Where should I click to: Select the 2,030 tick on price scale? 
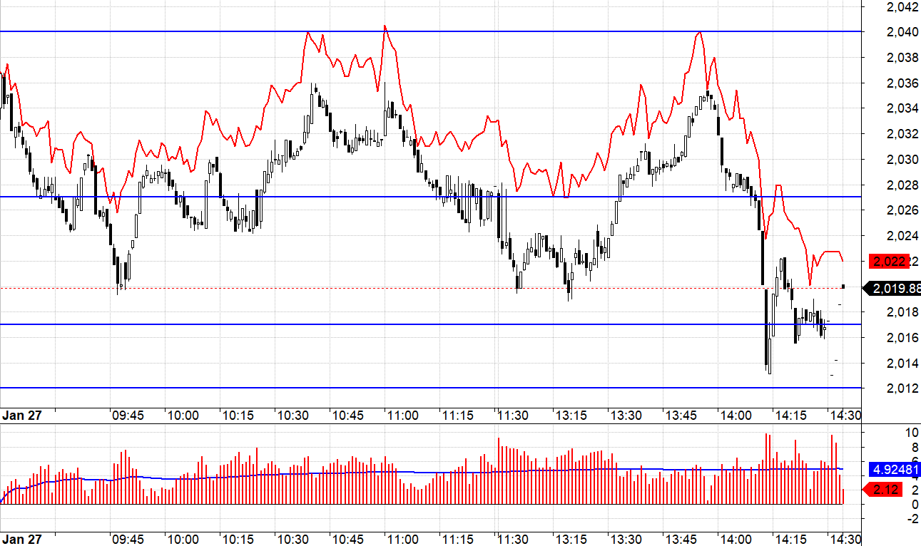902,159
